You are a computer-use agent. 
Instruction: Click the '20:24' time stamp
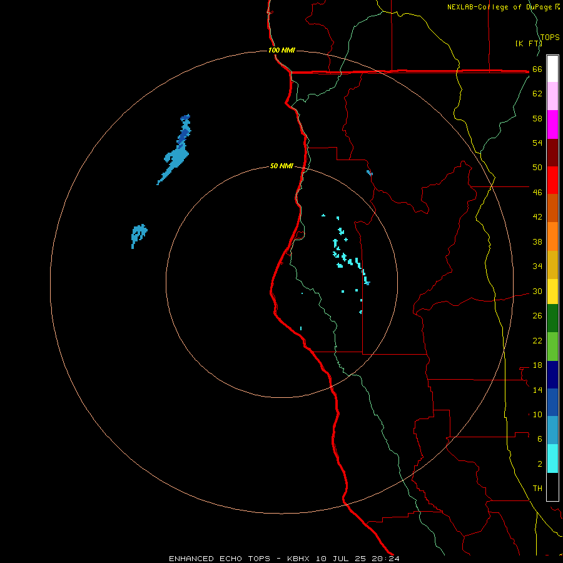[385, 559]
